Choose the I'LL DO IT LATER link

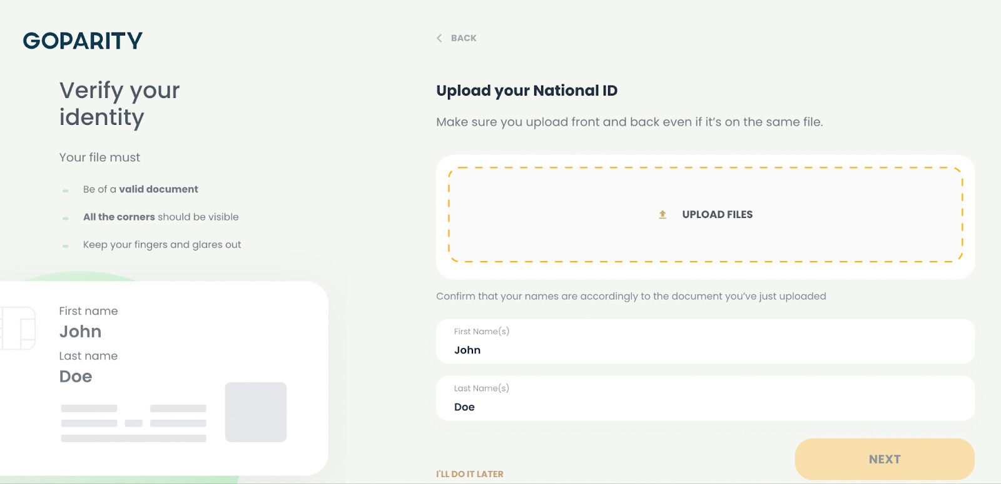469,474
